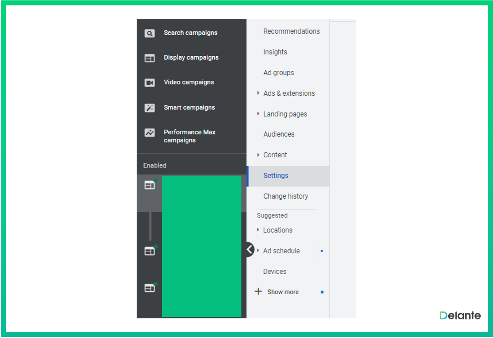
Task: Select the third enabled campaign icon
Action: coord(150,288)
